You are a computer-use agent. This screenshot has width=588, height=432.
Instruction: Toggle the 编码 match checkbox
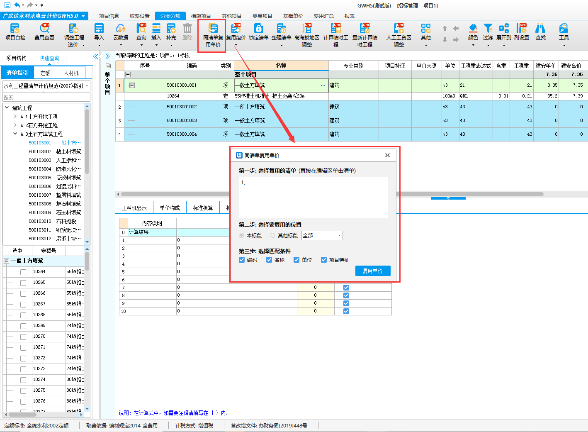point(242,260)
